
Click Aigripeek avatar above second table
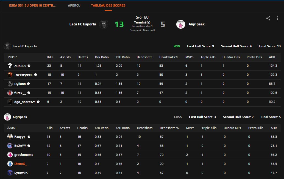coord(7,117)
